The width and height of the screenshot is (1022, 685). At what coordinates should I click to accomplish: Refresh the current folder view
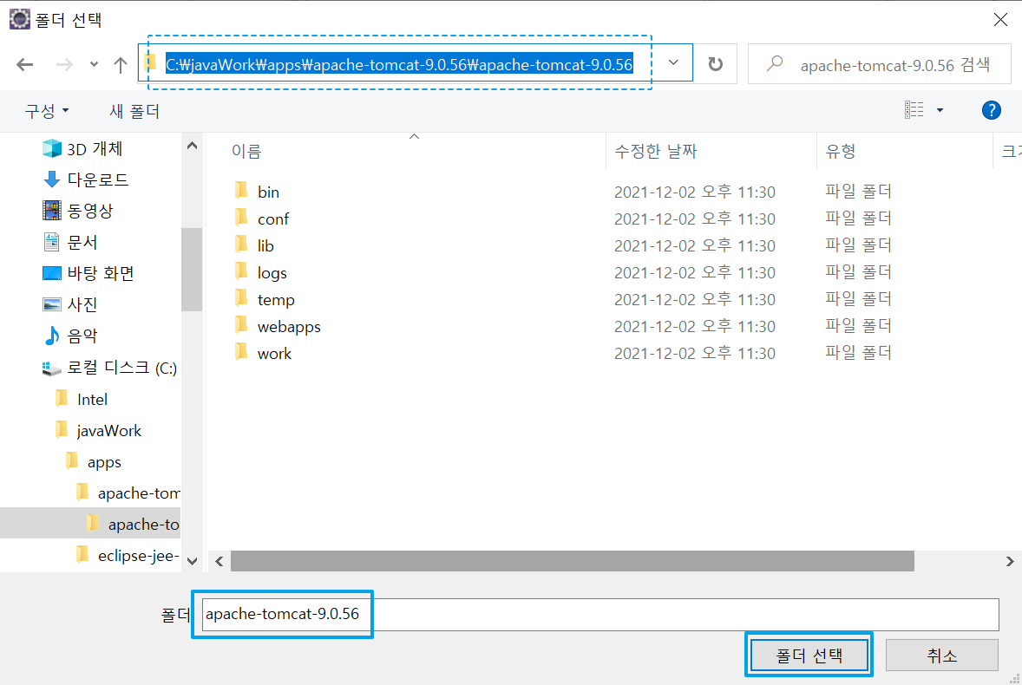coord(715,64)
